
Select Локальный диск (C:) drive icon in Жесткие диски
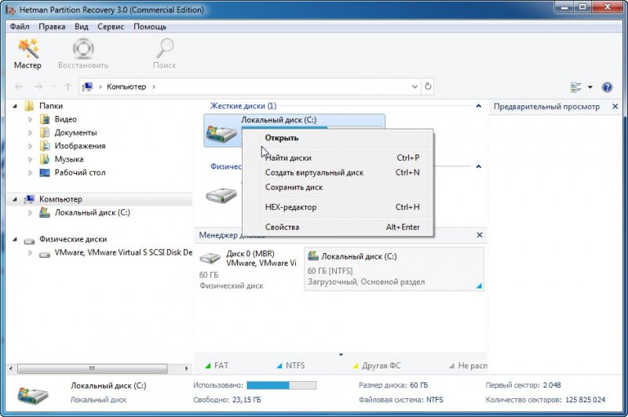(221, 134)
